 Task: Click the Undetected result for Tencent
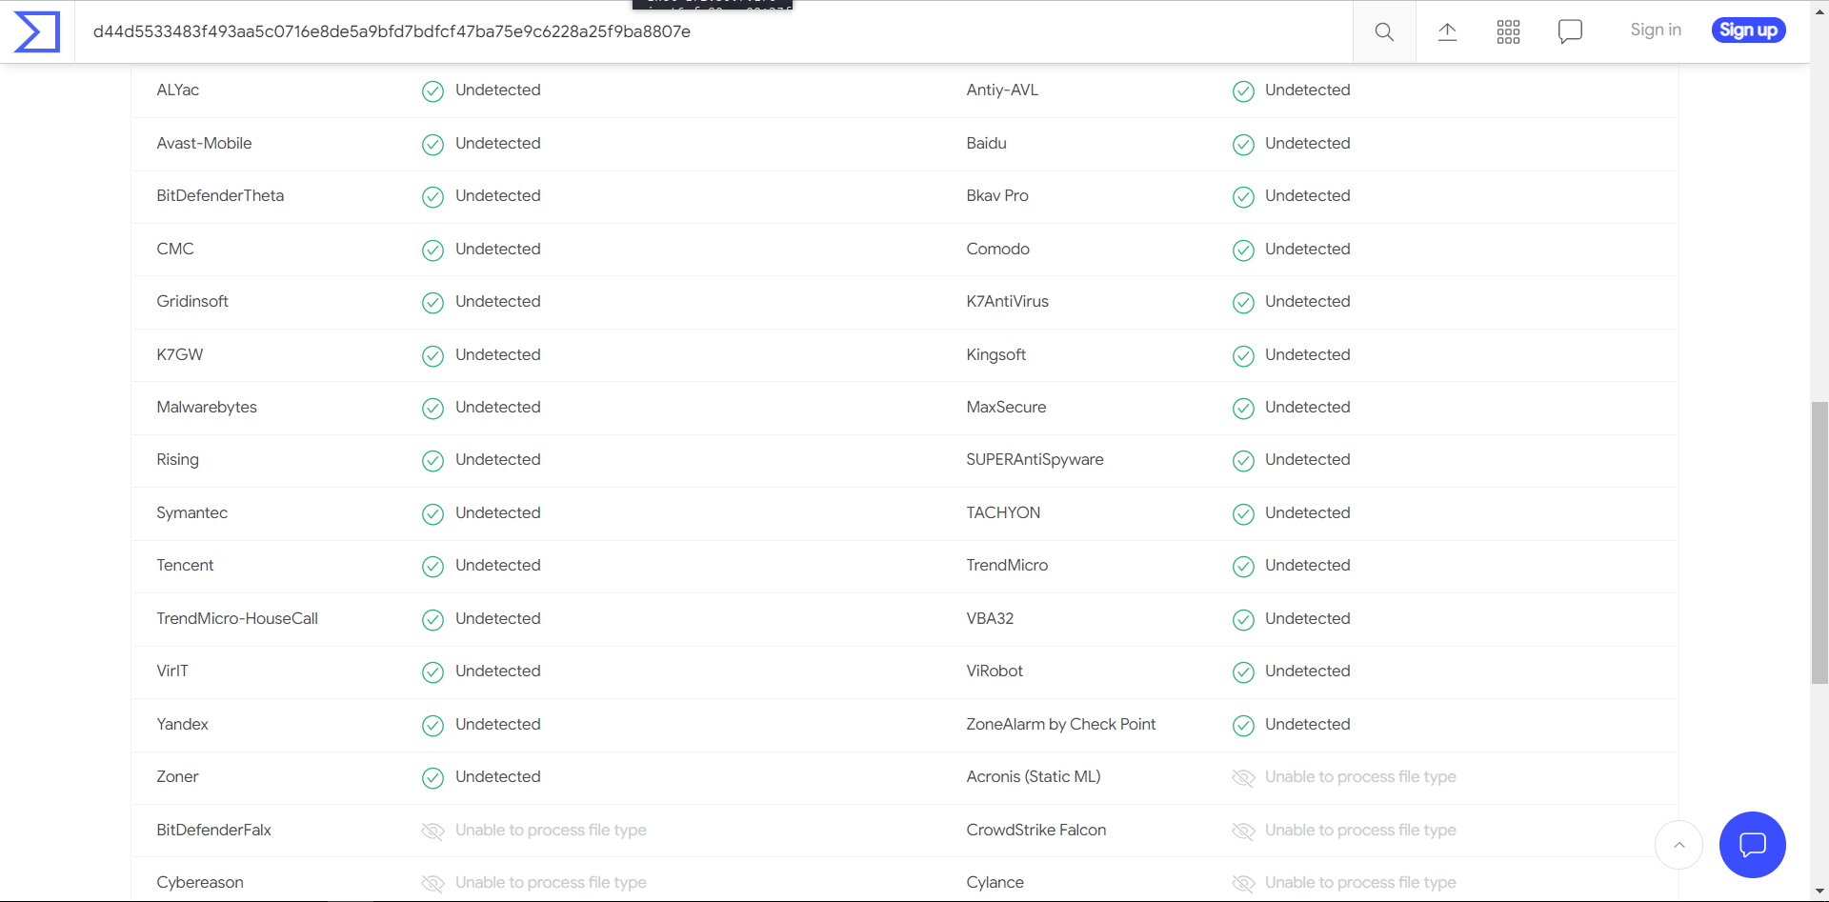[x=498, y=565]
